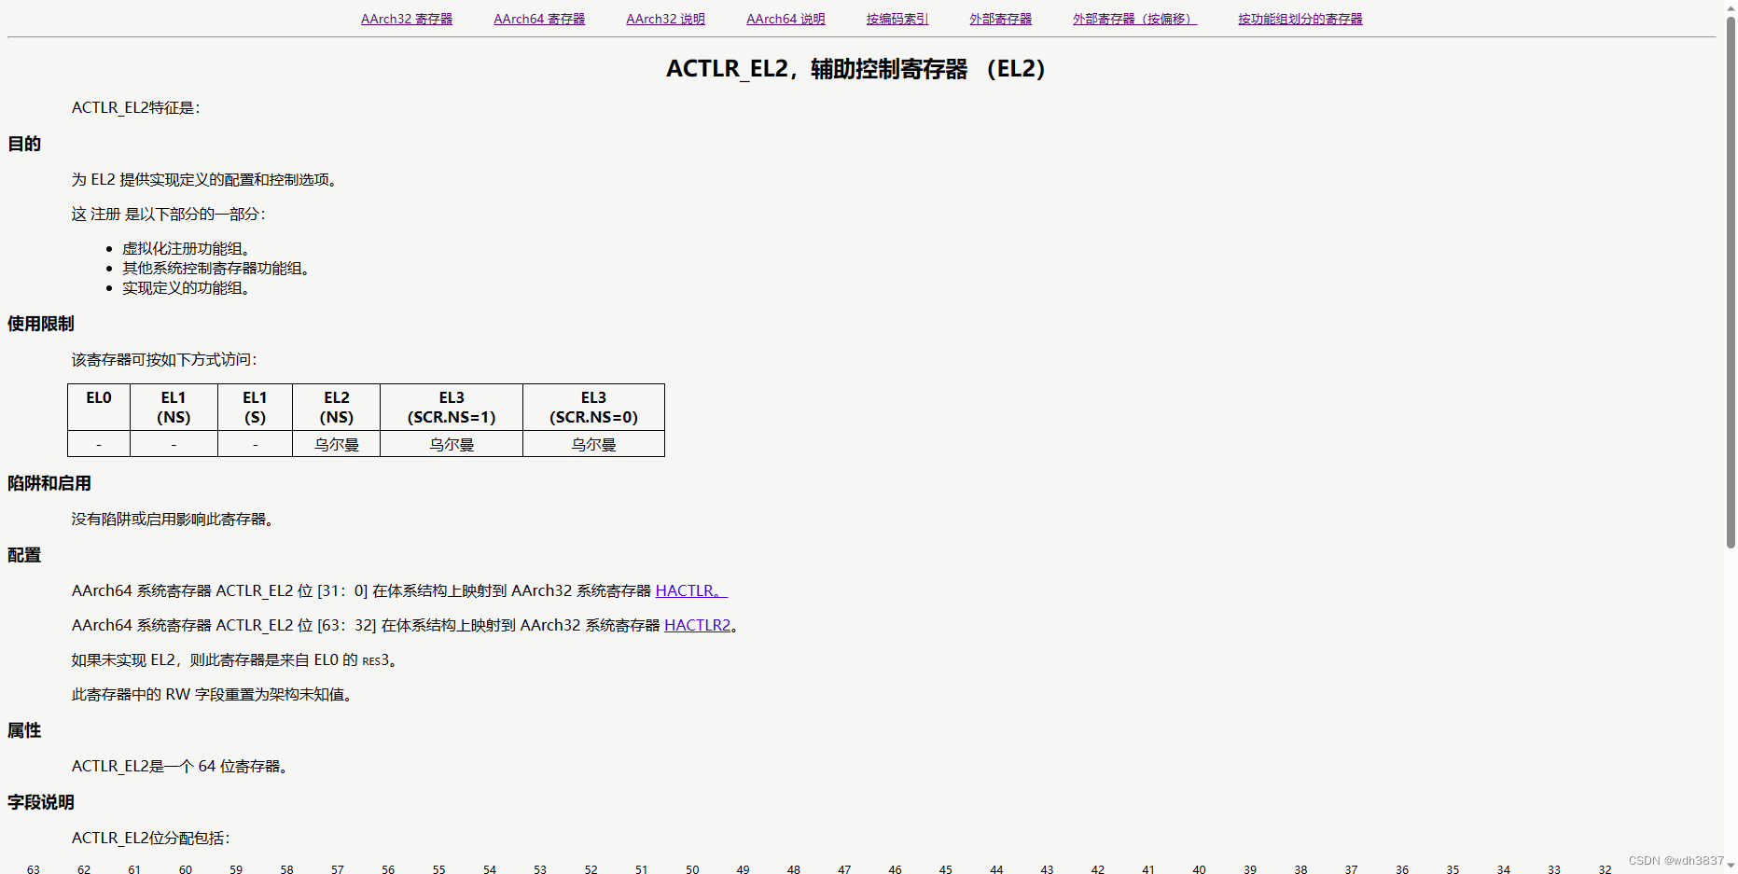
Task: Click the EL0 table header cell
Action: pyautogui.click(x=99, y=408)
